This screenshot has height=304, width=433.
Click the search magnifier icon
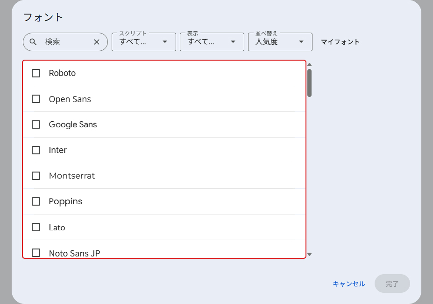coord(33,42)
